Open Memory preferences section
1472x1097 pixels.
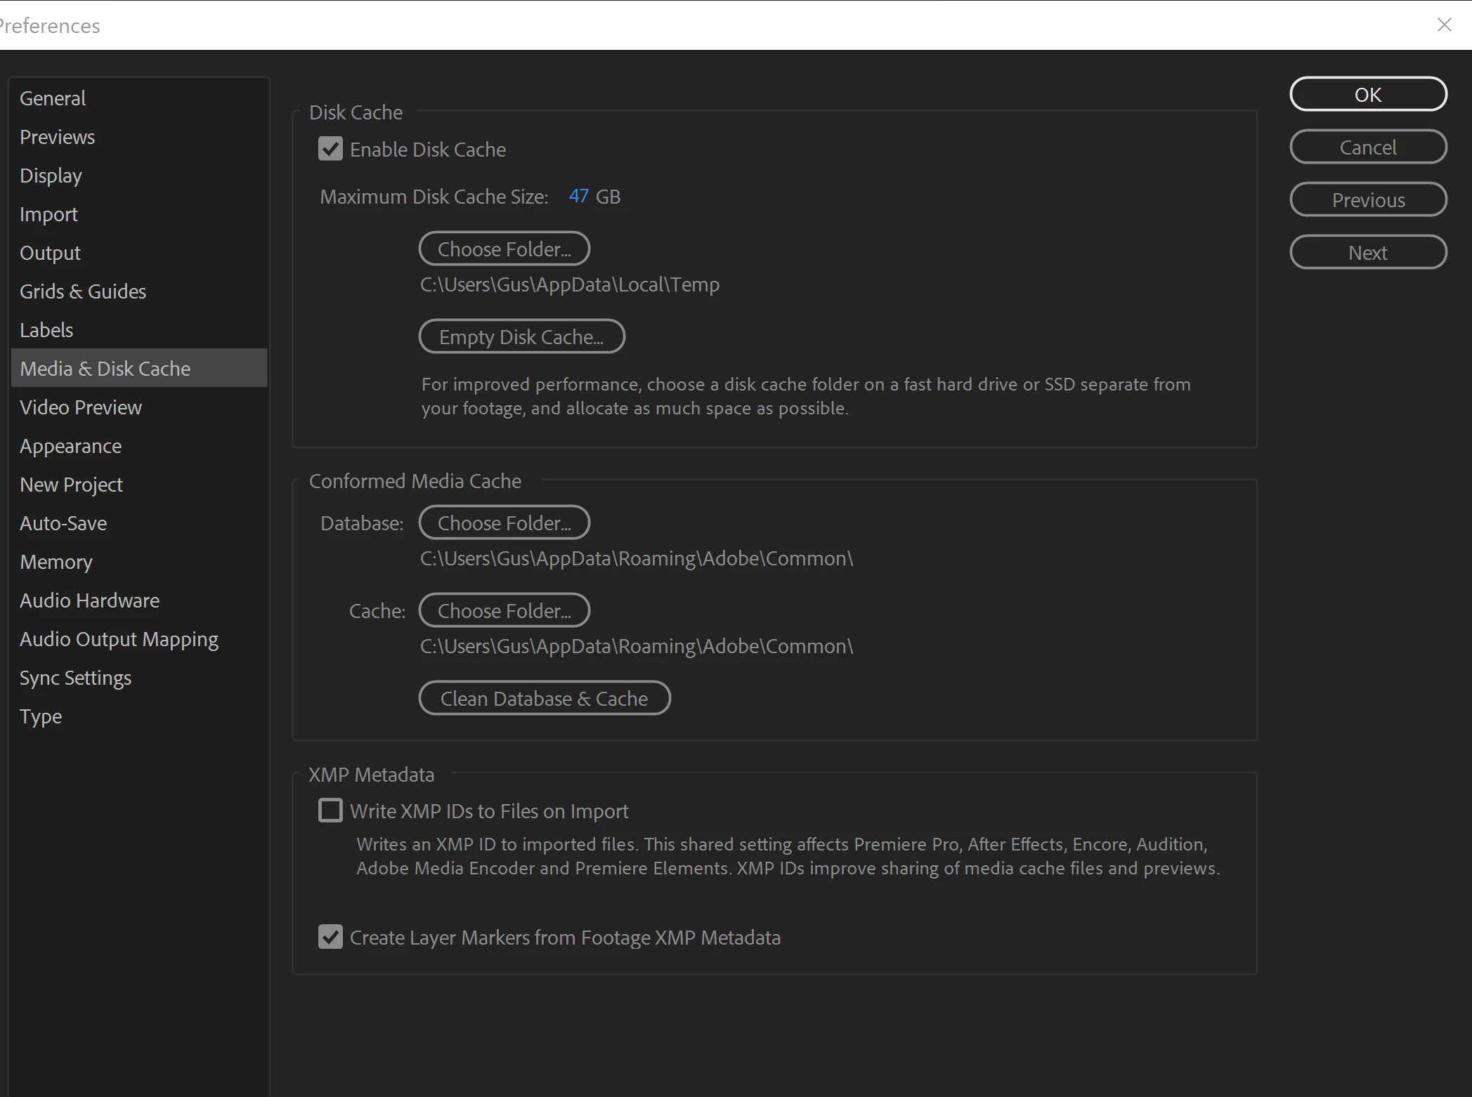click(x=56, y=562)
